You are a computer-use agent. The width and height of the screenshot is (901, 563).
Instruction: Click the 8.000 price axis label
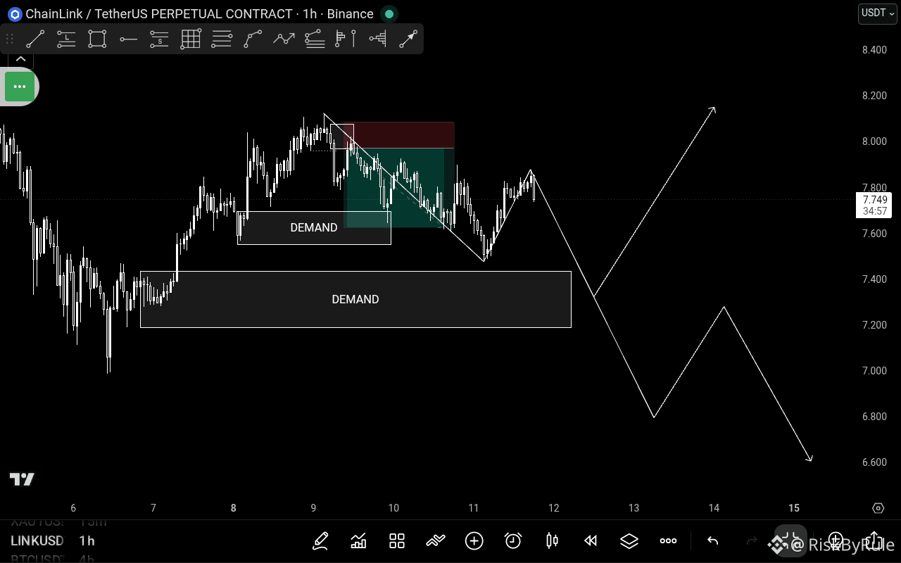874,141
